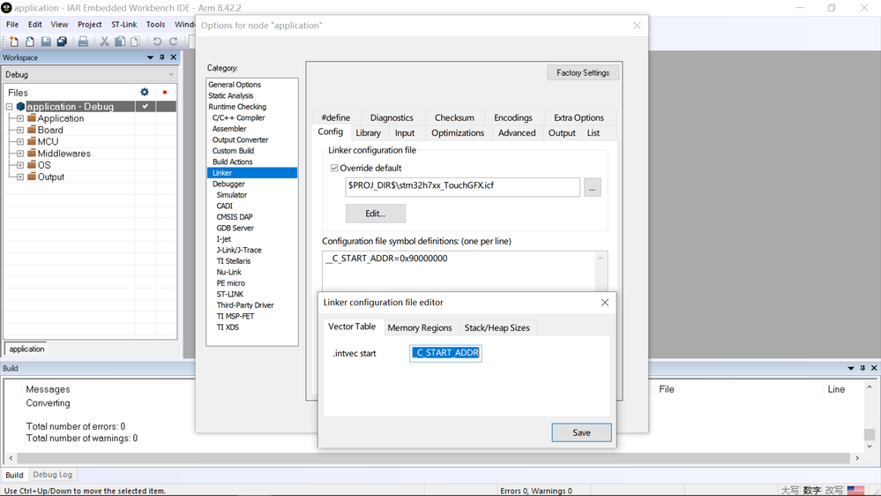The height and width of the screenshot is (496, 881).
Task: Click the browse '...' button for linker file
Action: (x=593, y=187)
